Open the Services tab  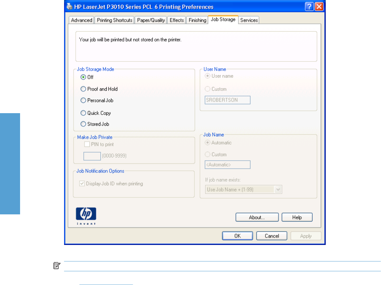249,20
